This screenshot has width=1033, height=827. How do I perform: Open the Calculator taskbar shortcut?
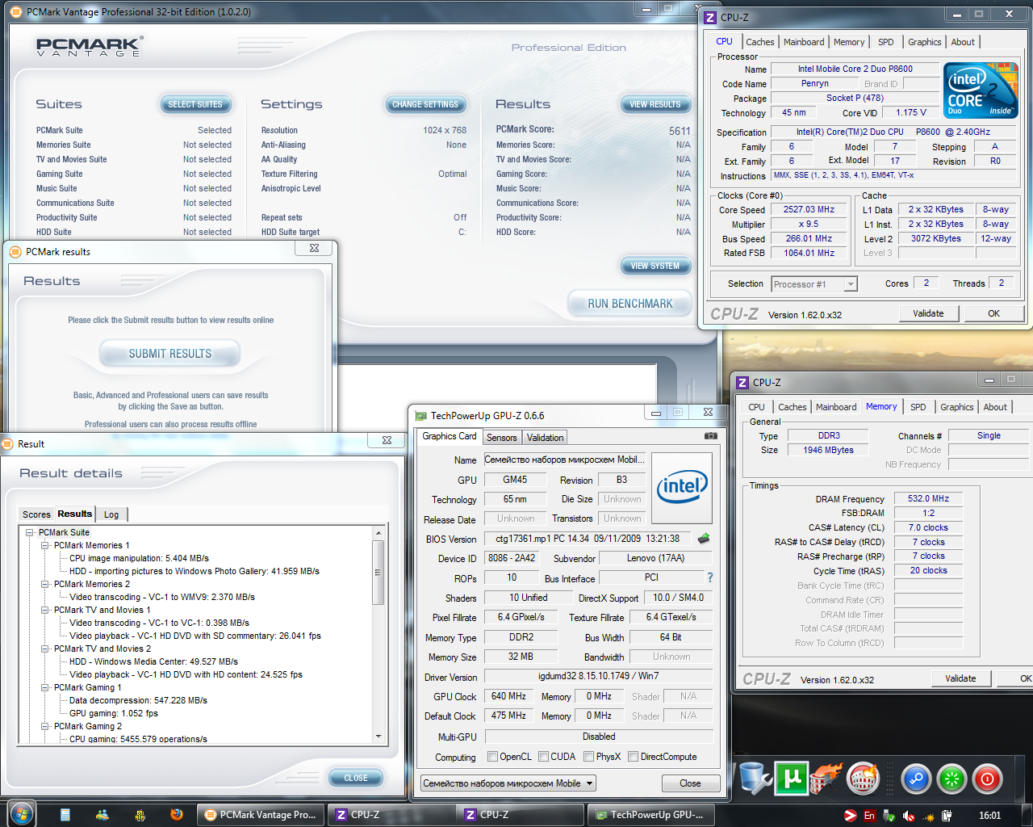pyautogui.click(x=65, y=815)
